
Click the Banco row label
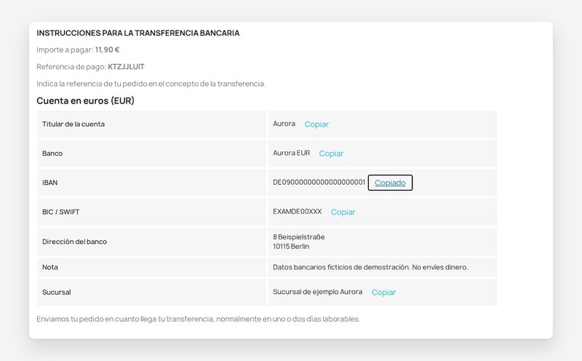point(52,154)
